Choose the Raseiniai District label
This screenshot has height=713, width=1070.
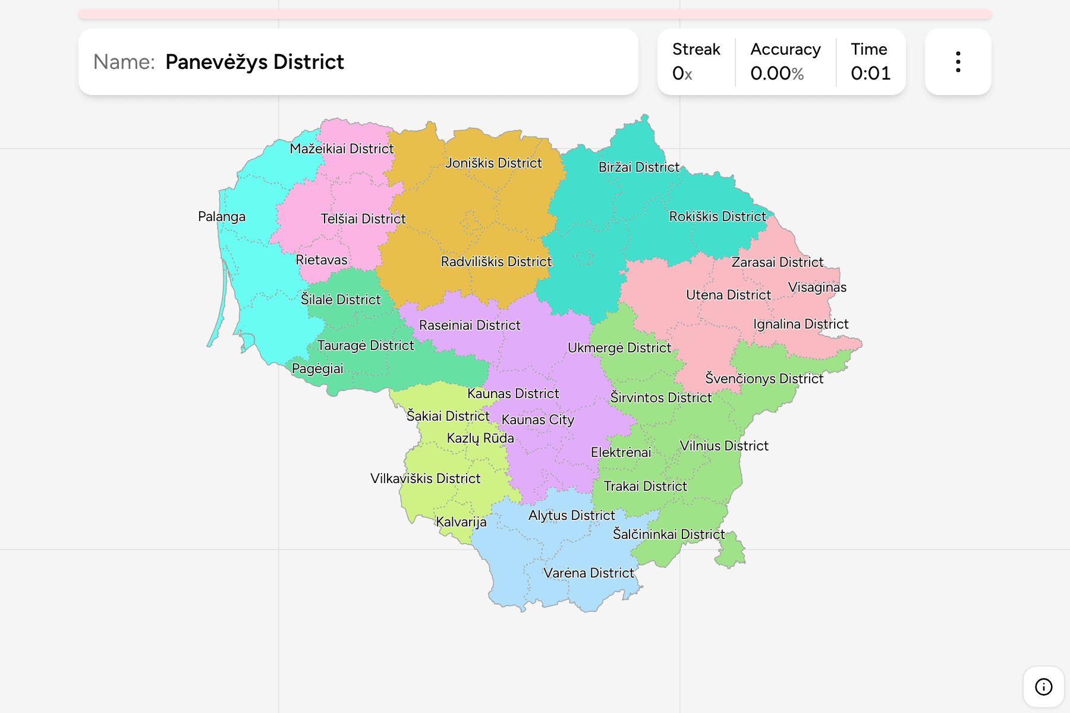click(470, 325)
